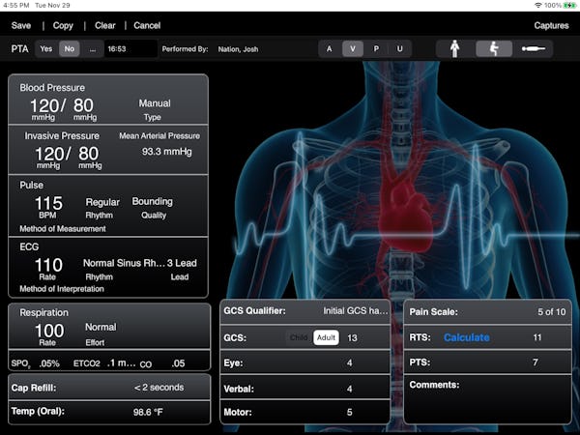This screenshot has height=435, width=580.
Task: Change pulse rhythm Regular
Action: 102,202
